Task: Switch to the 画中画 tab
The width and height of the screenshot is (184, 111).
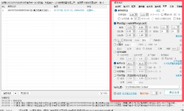Action: point(141,6)
